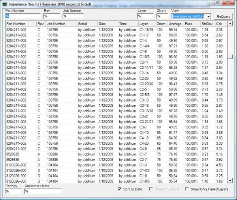237x200 pixels.
Task: Select the layer cell C2-20/20
Action: pyautogui.click(x=146, y=84)
